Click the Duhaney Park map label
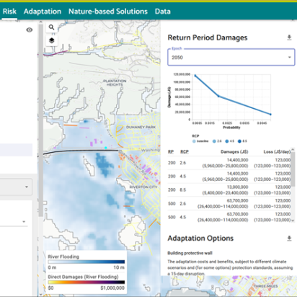The height and width of the screenshot is (297, 297). (x=141, y=127)
